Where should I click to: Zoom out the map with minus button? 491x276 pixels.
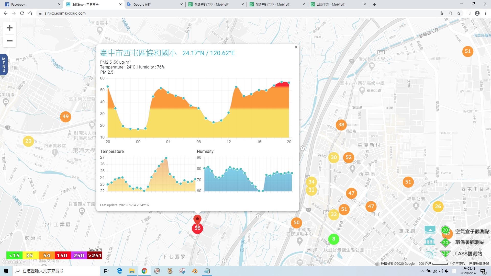pos(9,41)
